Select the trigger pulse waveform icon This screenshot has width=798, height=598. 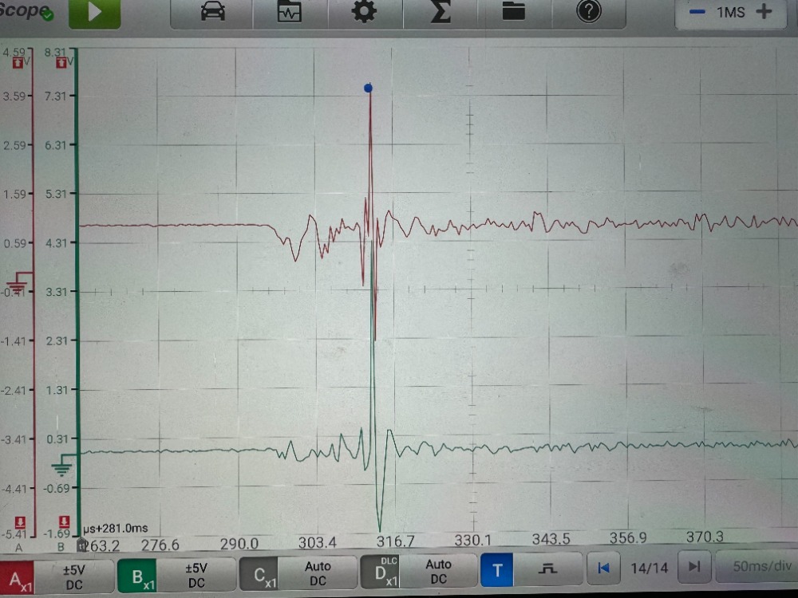548,570
